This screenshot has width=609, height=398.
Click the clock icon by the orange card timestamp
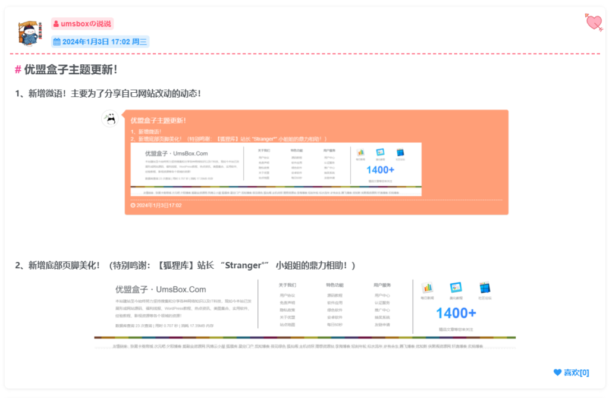coord(133,205)
